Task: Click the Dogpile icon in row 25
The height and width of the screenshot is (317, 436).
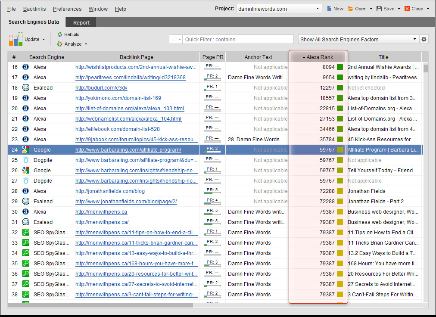Action: [x=25, y=160]
